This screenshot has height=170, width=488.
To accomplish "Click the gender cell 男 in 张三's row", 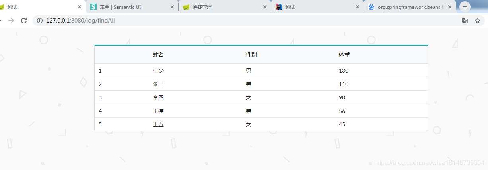I will (249, 84).
